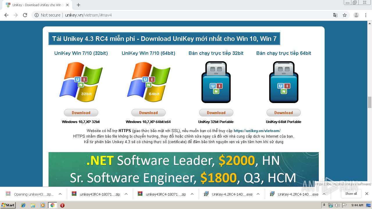Show desktop via the tray corner icon
This screenshot has height=209, width=372.
point(369,205)
